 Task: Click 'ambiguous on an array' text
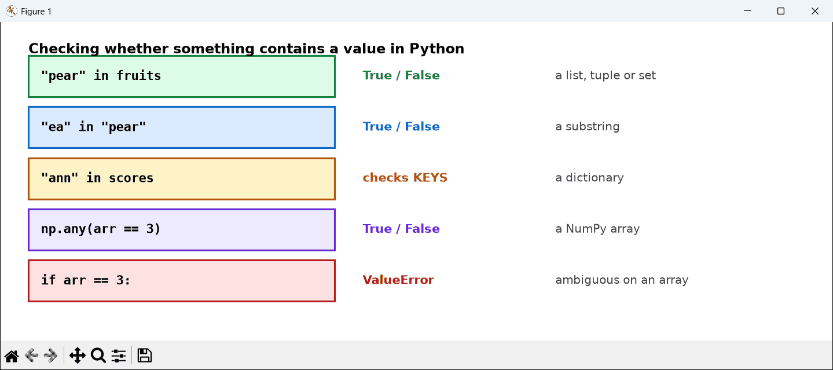pyautogui.click(x=622, y=280)
